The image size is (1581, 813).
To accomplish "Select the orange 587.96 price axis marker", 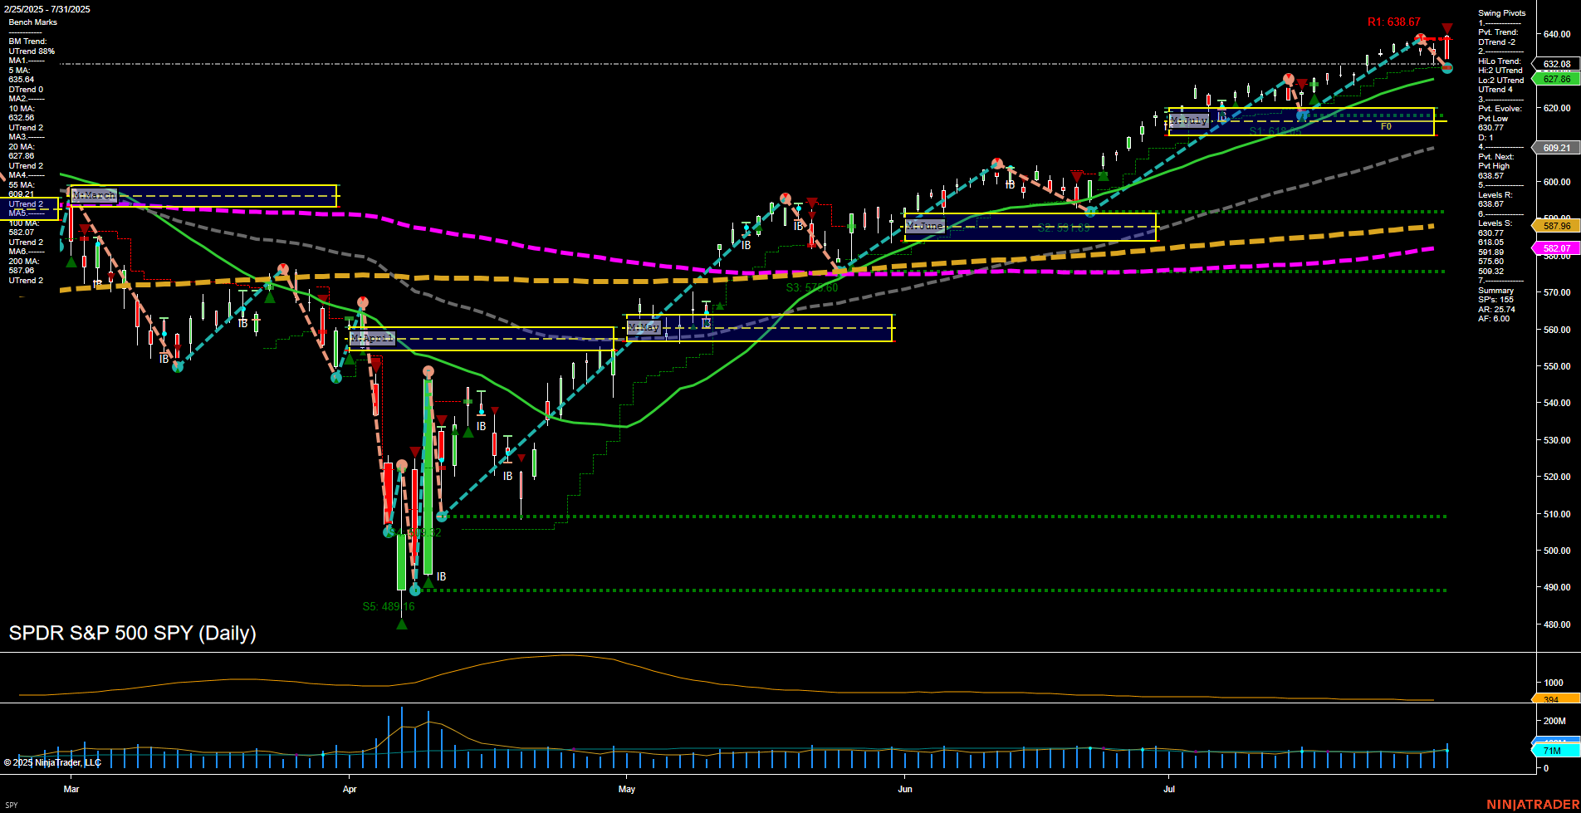I will click(x=1556, y=225).
